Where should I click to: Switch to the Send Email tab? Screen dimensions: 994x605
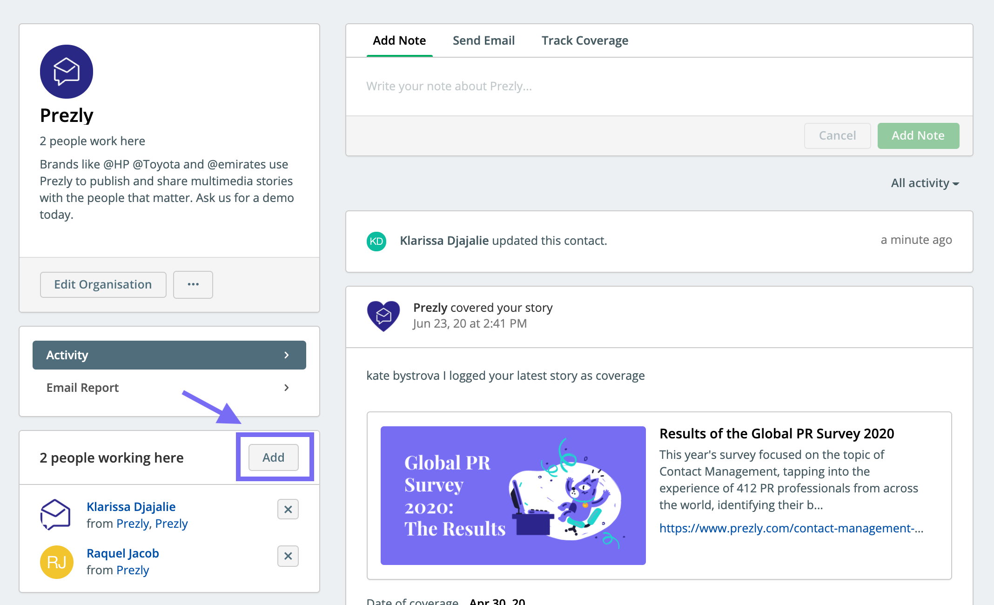tap(484, 40)
